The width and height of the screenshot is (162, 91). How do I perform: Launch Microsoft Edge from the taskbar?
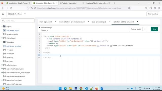coord(65,88)
